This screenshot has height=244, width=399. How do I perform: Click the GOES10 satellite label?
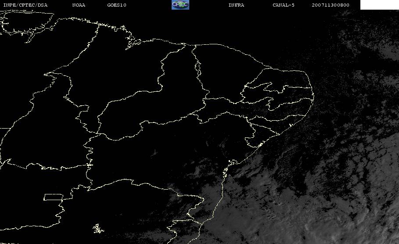(117, 5)
